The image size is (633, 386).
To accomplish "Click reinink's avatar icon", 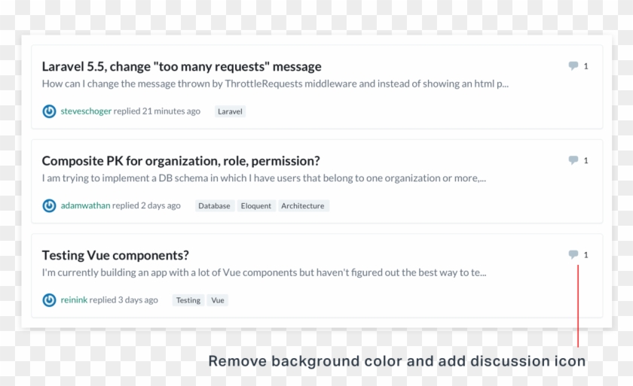I will 49,300.
